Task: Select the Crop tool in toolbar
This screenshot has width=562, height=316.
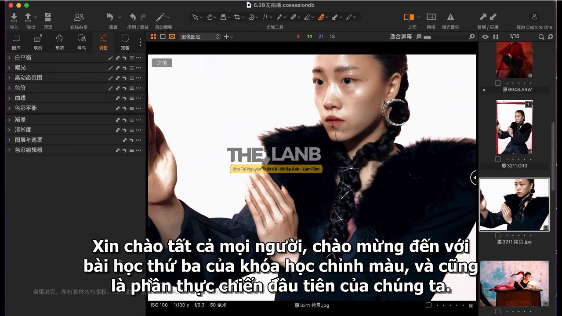Action: [x=237, y=17]
